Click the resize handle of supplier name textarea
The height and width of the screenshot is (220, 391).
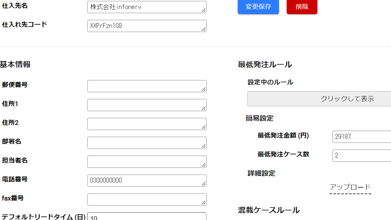click(204, 10)
